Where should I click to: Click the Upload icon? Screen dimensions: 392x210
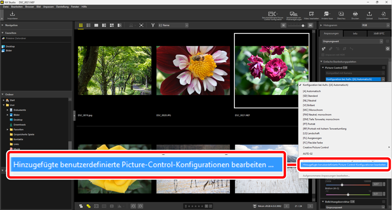point(369,15)
